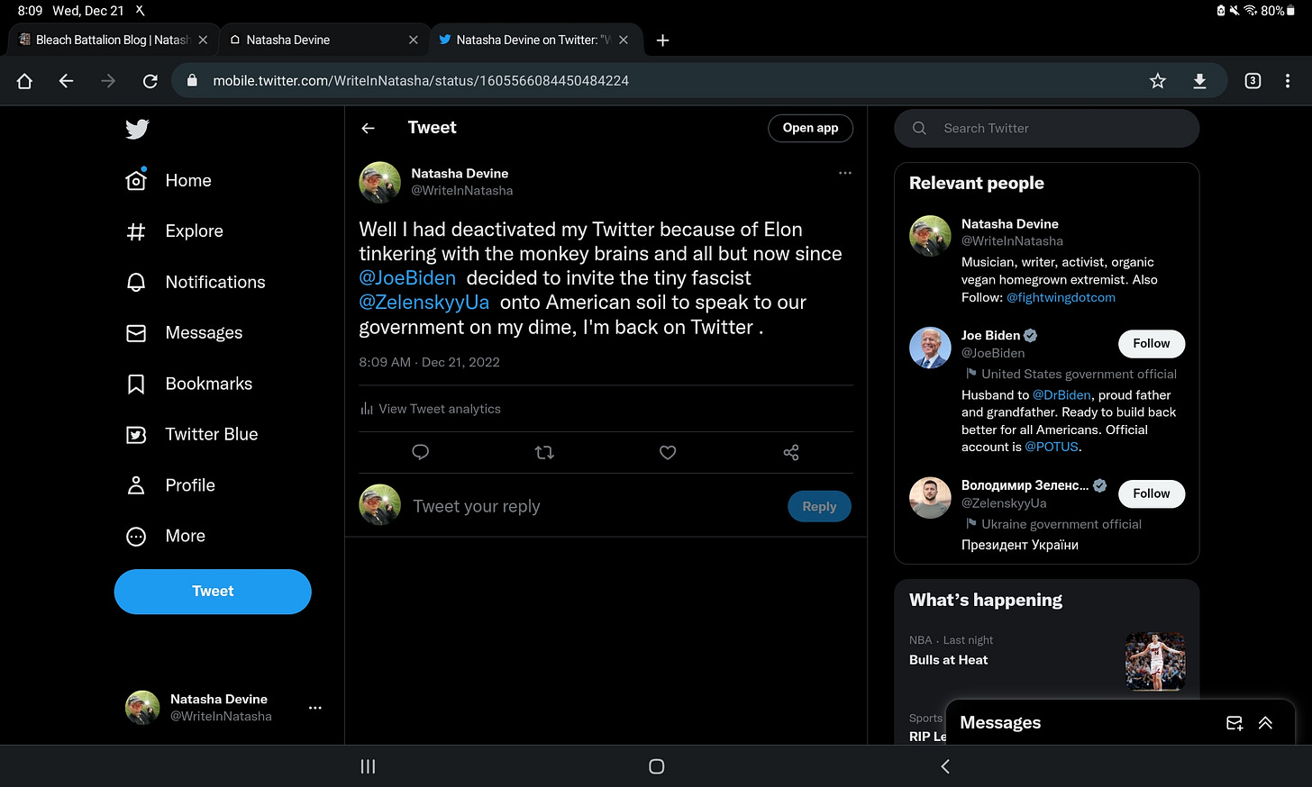Close the Natasha Devine on Twitter tab
Screen dimensions: 1312x787
point(624,40)
